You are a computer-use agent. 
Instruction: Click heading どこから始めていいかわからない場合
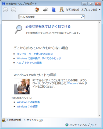pyautogui.click(x=41, y=48)
